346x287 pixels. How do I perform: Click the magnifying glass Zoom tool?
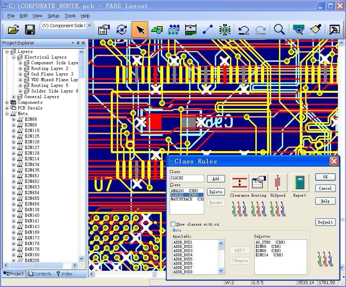pyautogui.click(x=279, y=29)
